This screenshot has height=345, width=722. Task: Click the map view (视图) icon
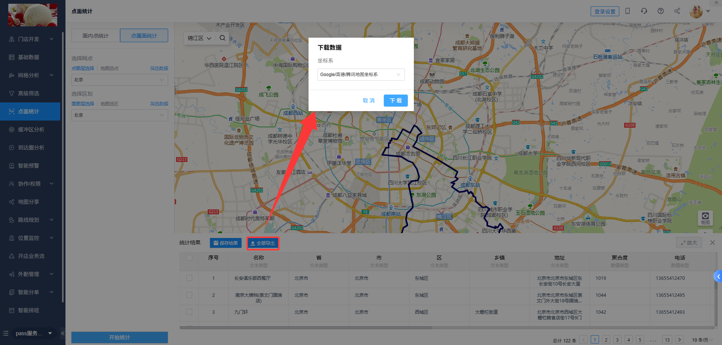[705, 218]
